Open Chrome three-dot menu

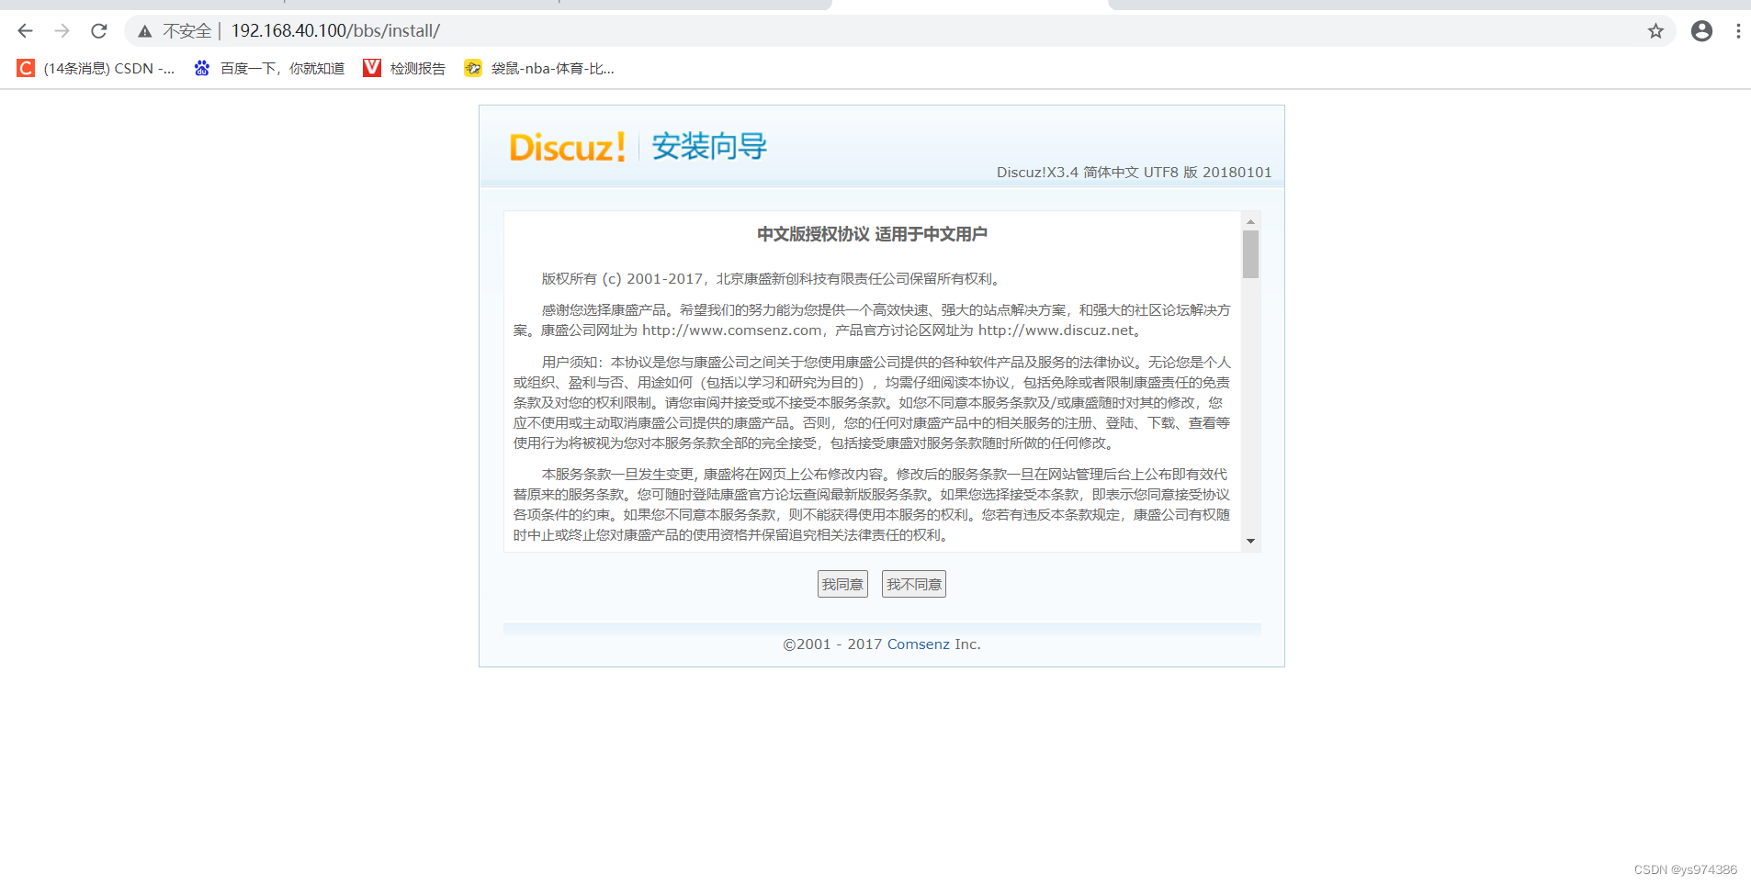click(x=1738, y=31)
